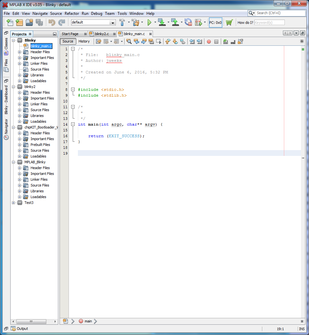The height and width of the screenshot is (335, 309).
Task: Click Comment icon in editor toolbar
Action: point(226,42)
